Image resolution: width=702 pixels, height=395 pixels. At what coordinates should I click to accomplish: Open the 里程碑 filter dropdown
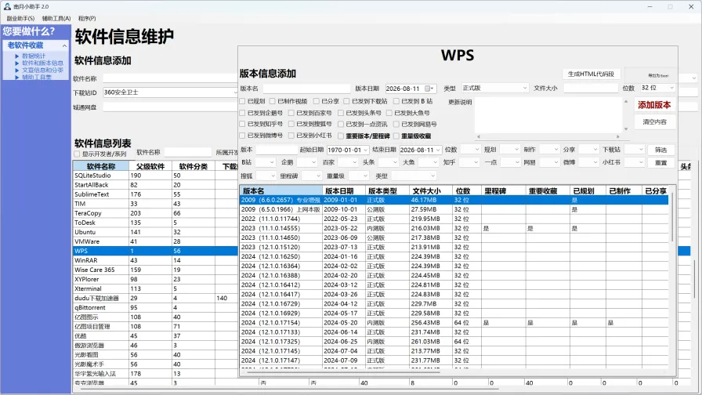pyautogui.click(x=312, y=176)
